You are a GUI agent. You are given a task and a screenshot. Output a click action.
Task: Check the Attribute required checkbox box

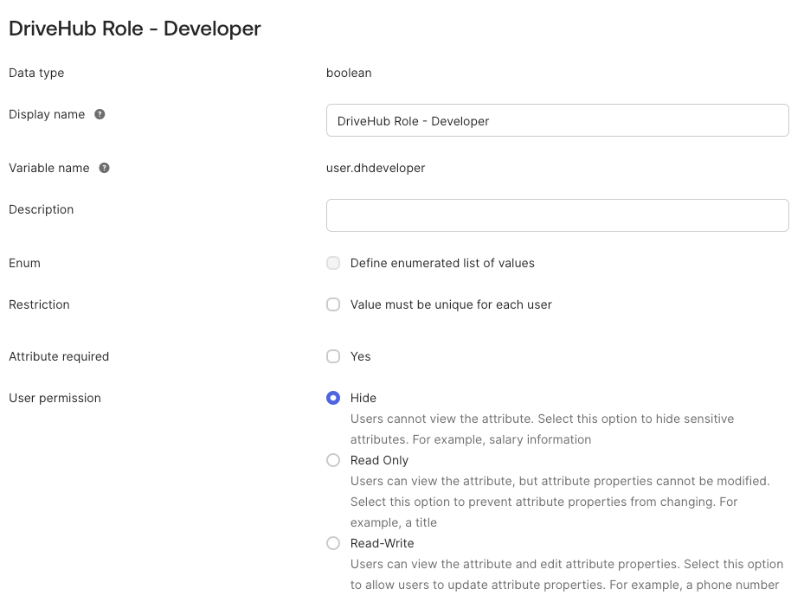click(x=333, y=356)
